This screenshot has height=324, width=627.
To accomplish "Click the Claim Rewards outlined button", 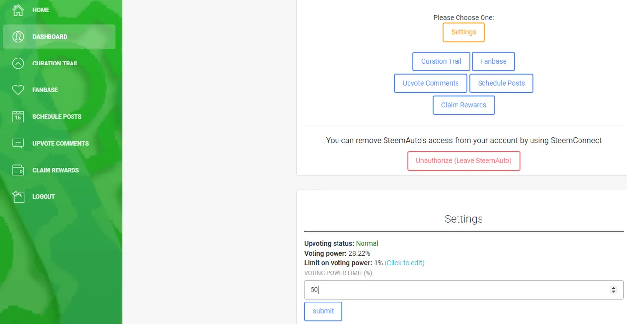I will click(x=463, y=105).
